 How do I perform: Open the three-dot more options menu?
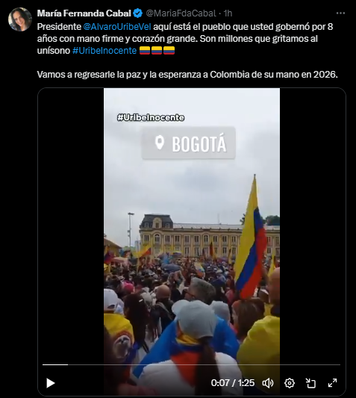click(340, 13)
